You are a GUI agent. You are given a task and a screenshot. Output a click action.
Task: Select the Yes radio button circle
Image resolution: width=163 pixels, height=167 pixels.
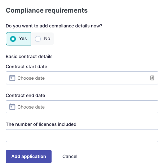tap(13, 39)
